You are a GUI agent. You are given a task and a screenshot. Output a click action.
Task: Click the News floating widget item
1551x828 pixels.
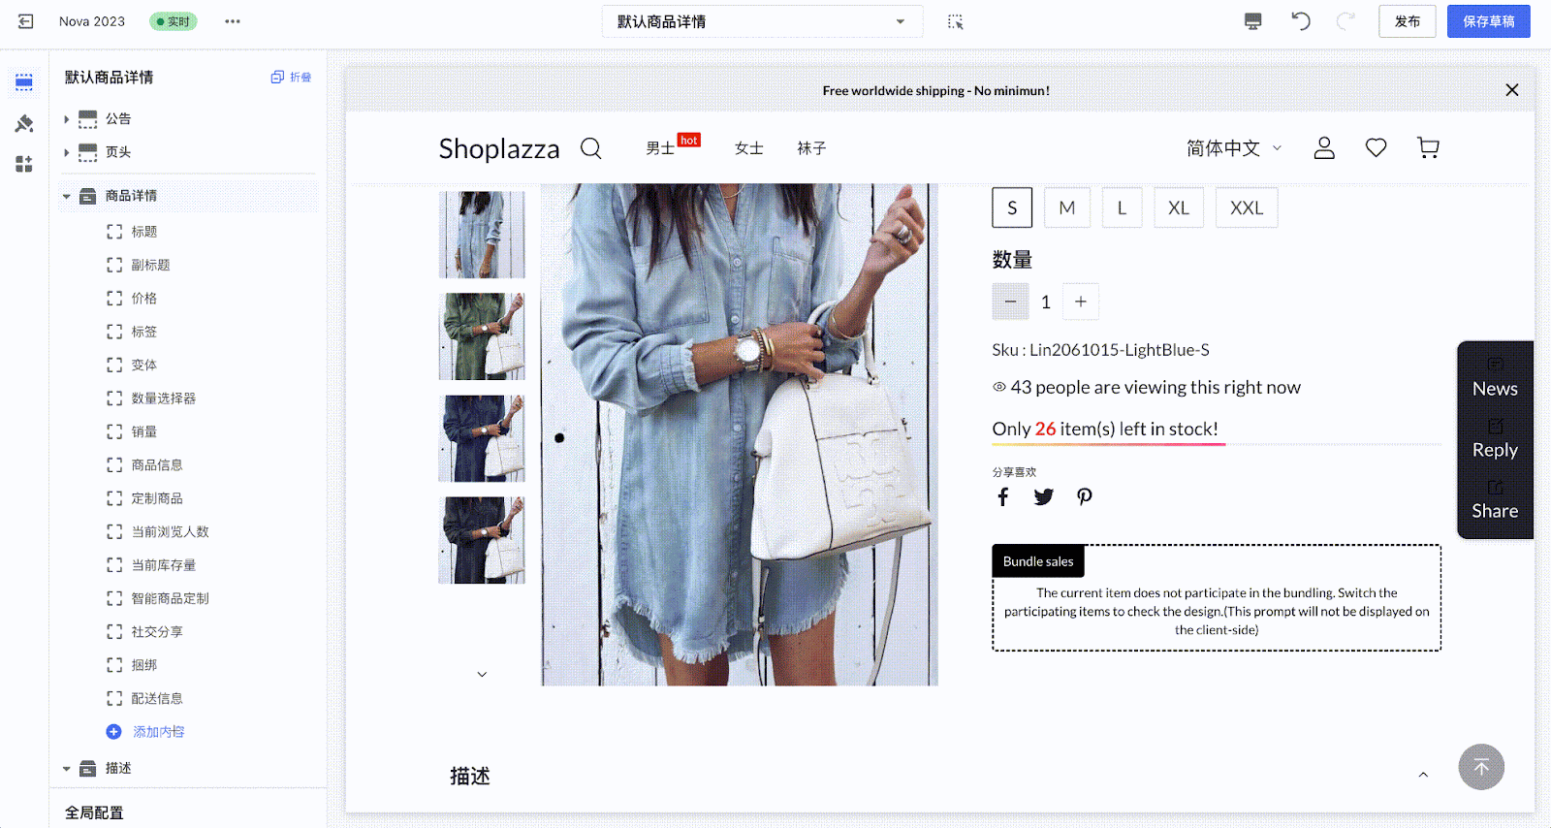coord(1495,378)
